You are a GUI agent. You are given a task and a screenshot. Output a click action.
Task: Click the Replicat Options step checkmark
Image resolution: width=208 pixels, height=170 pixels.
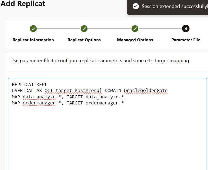coord(84,29)
